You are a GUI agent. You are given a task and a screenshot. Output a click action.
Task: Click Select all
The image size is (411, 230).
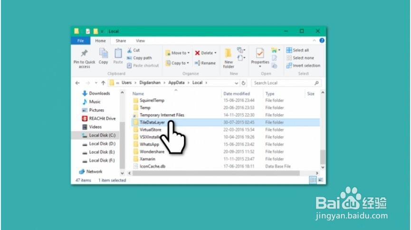(x=297, y=50)
